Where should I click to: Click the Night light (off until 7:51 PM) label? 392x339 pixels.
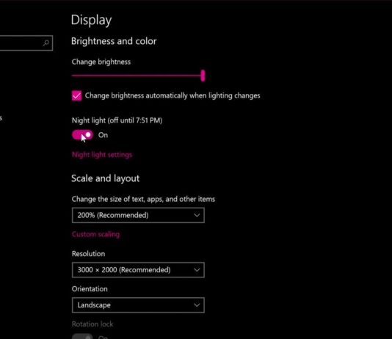[x=117, y=120]
